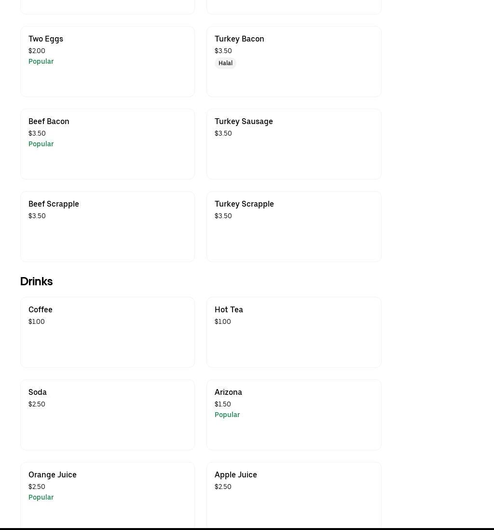Select the Arizona drink card
494x530 pixels.
[294, 415]
